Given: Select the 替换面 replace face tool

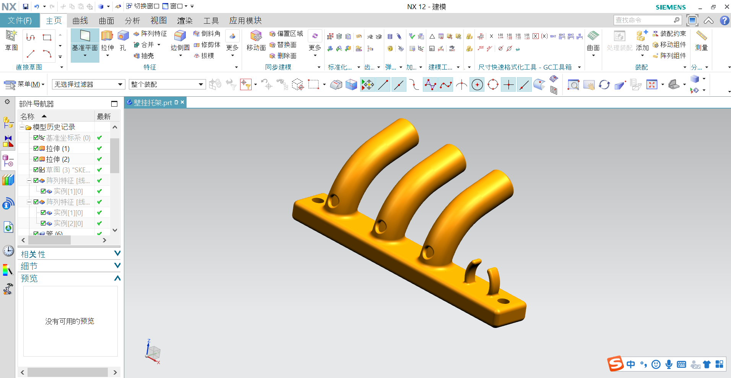Looking at the screenshot, I should [x=283, y=45].
